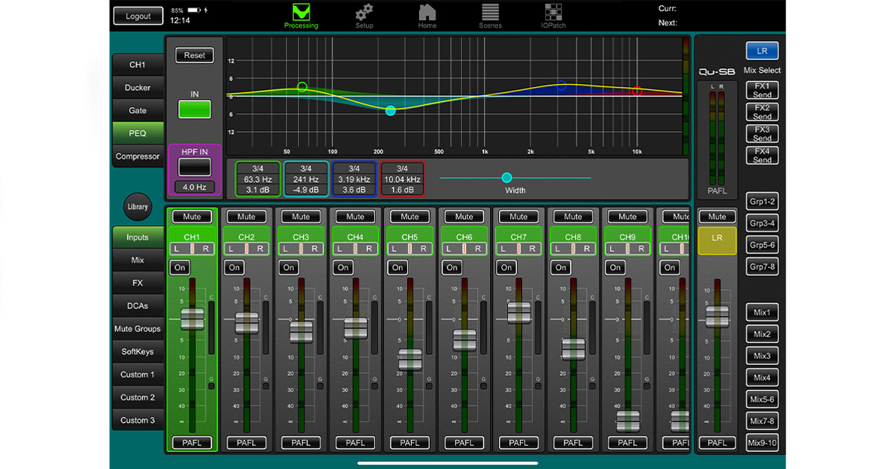Select the green low-frequency EQ node

click(x=302, y=87)
